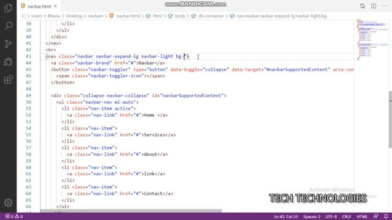392x220 pixels.
Task: Click the feedback icon in status bar
Action: click(375, 216)
